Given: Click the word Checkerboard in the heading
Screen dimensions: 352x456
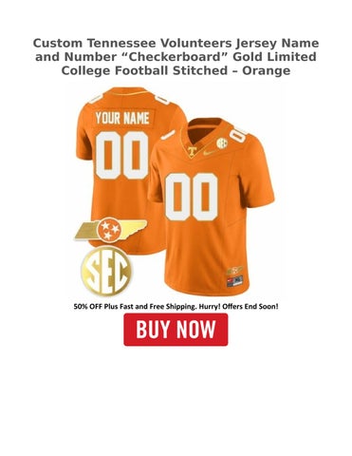Looking at the screenshot, I should (171, 57).
